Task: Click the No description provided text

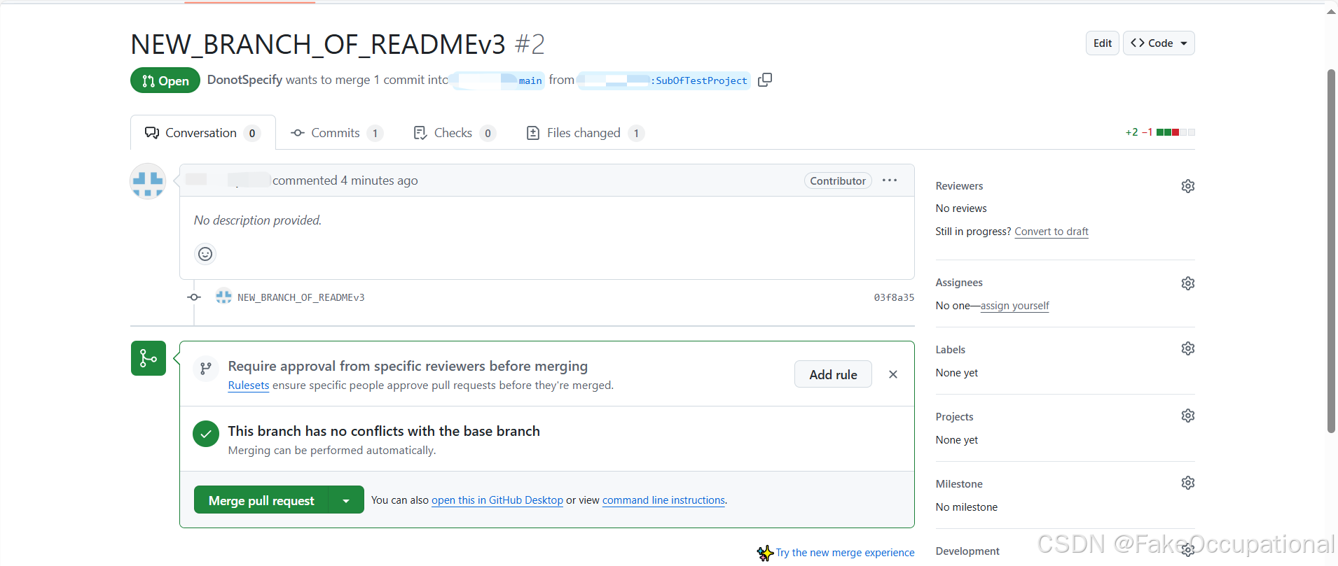Action: [x=258, y=220]
